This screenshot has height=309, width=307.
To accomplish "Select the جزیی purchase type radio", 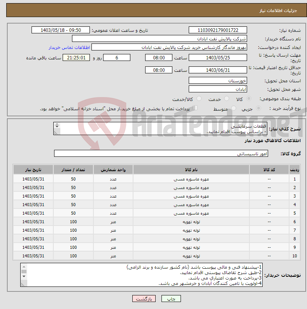I will point(258,108).
